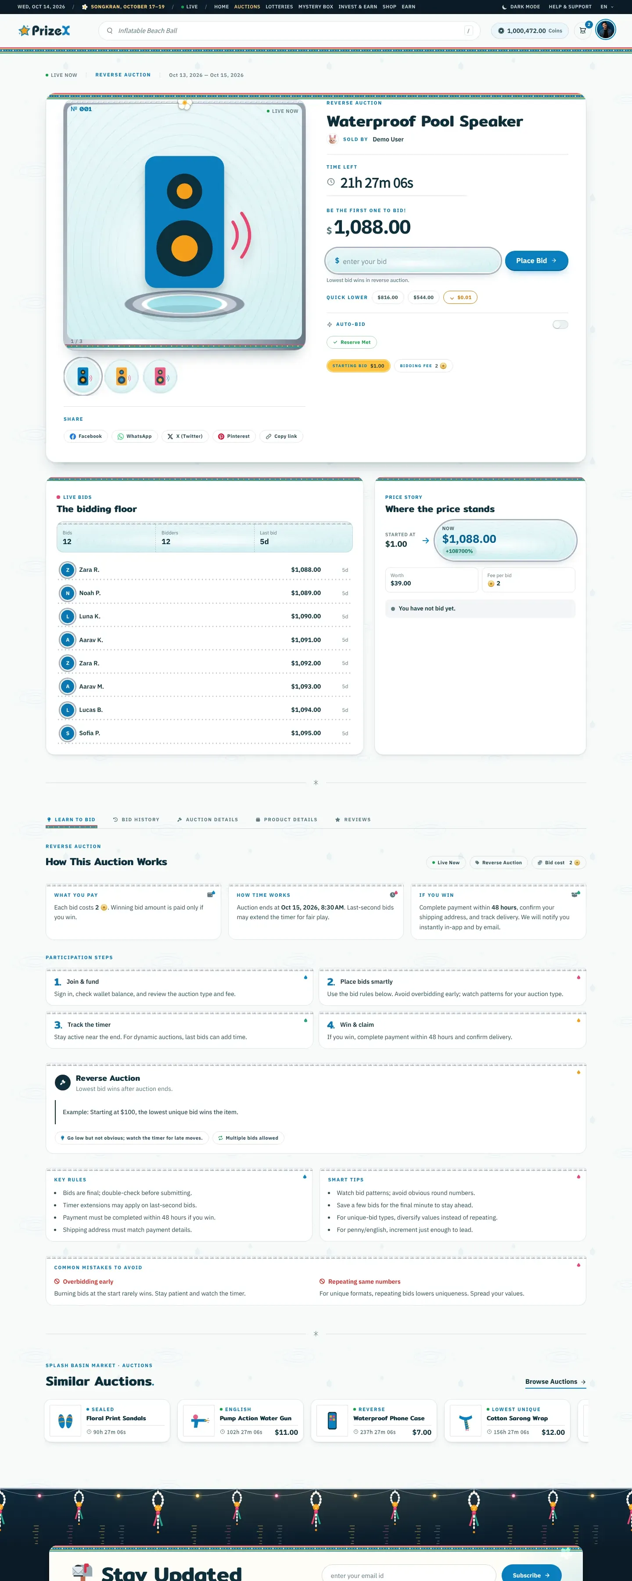This screenshot has width=632, height=1581.
Task: Click the Pump Action Water Gun image
Action: 199,1421
